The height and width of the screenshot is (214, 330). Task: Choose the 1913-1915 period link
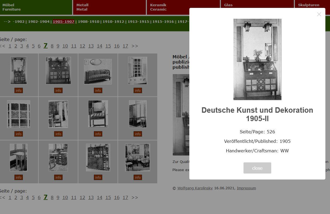click(138, 22)
